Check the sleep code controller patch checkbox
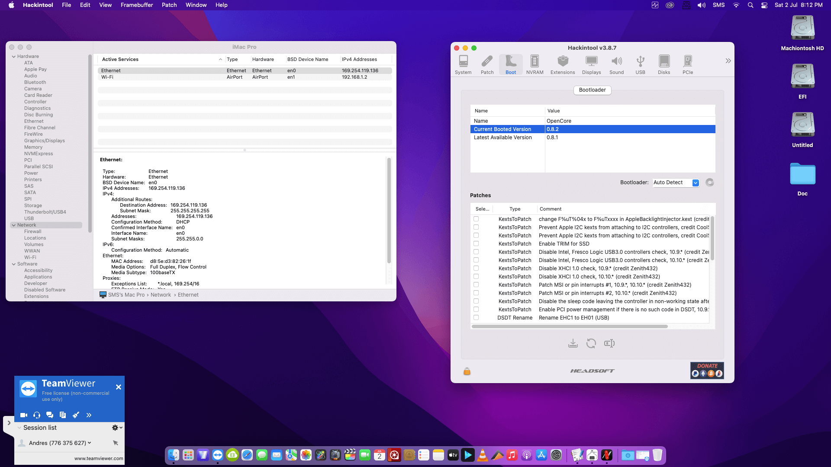 click(476, 301)
